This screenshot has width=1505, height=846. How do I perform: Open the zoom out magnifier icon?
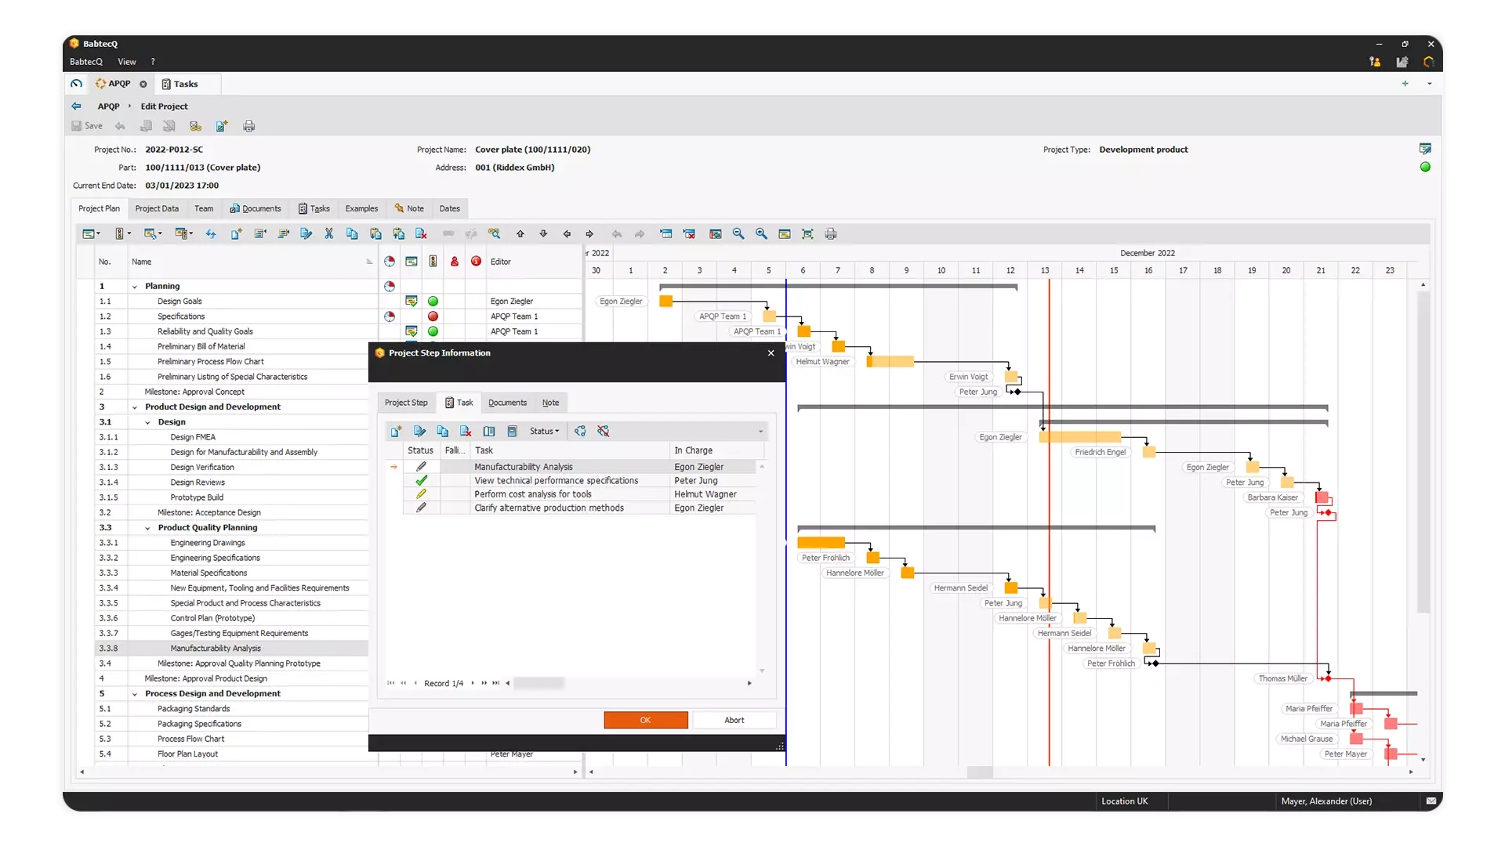[x=738, y=233]
